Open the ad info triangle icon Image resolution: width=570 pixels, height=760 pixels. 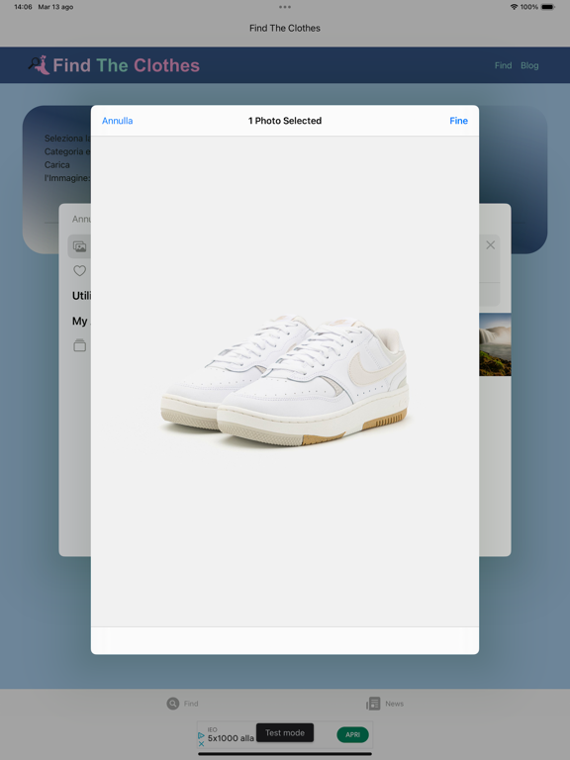point(201,735)
